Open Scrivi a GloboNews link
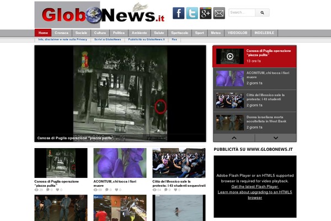The height and width of the screenshot is (221, 331). click(x=108, y=40)
